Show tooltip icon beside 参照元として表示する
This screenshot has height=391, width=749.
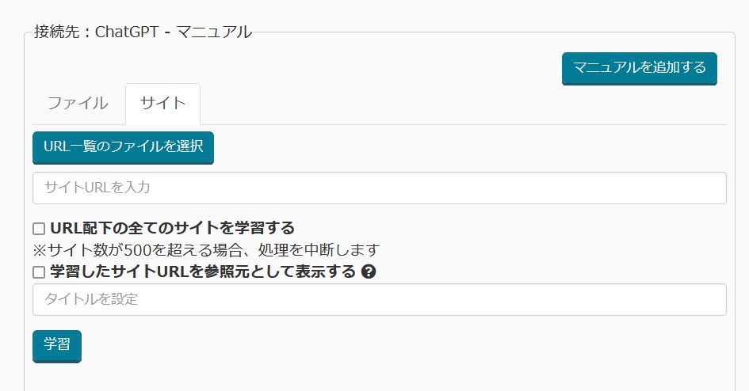368,272
